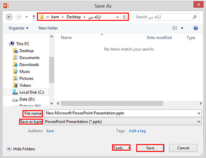Open the Tools dropdown menu
Screen dimensions: 206x158
click(121, 148)
